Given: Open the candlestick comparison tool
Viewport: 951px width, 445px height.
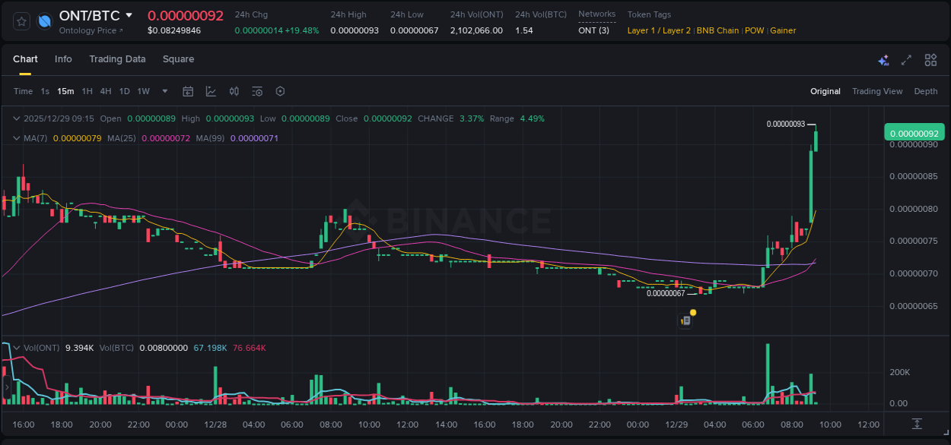Looking at the screenshot, I should pos(234,90).
